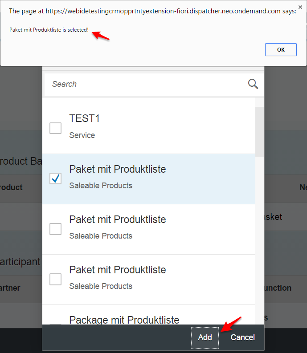Click the highlighted Paket mit Produktliste title
Viewport: 307px width, 353px height.
(118, 169)
